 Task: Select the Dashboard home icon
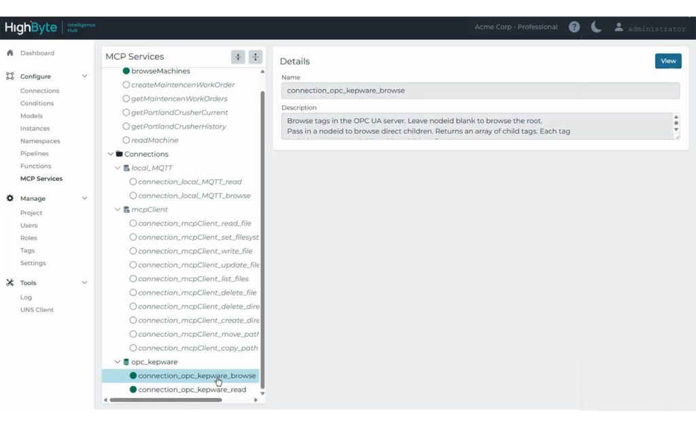pyautogui.click(x=9, y=52)
